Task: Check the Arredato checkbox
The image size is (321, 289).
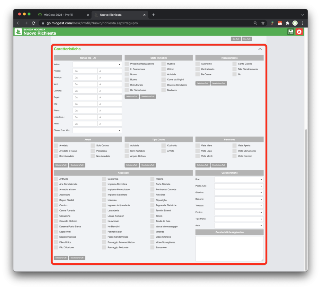Action: coord(56,145)
